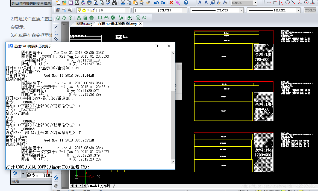
Task: Close the 五套-1.8米床排料图.dwg tab
Action: click(140, 24)
